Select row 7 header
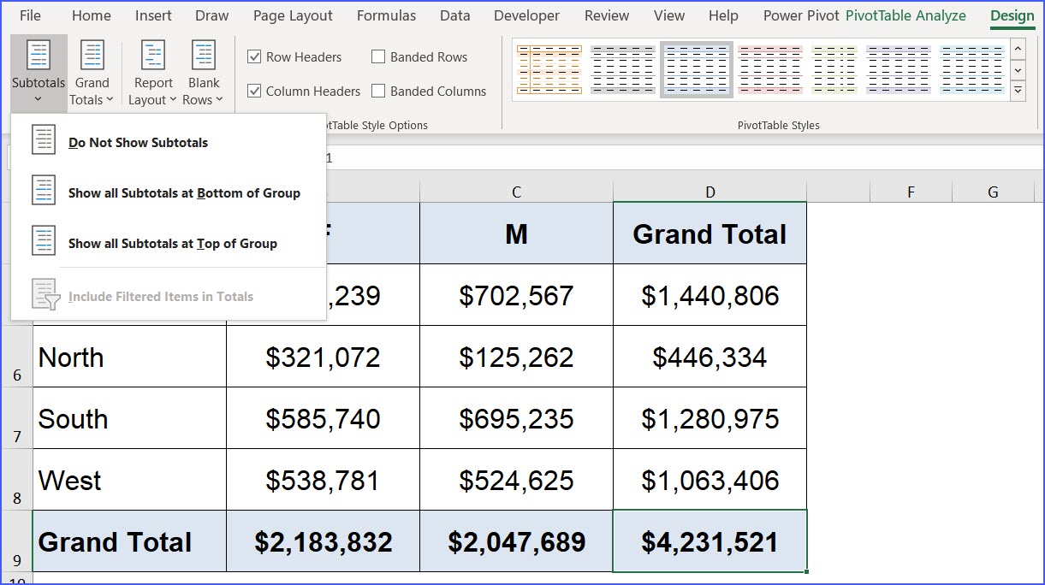 point(16,418)
